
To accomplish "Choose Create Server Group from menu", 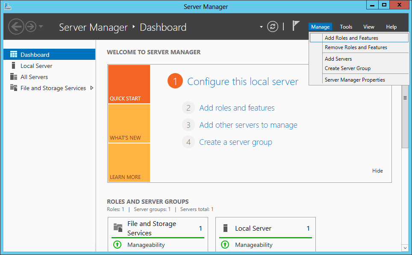I will (359, 68).
